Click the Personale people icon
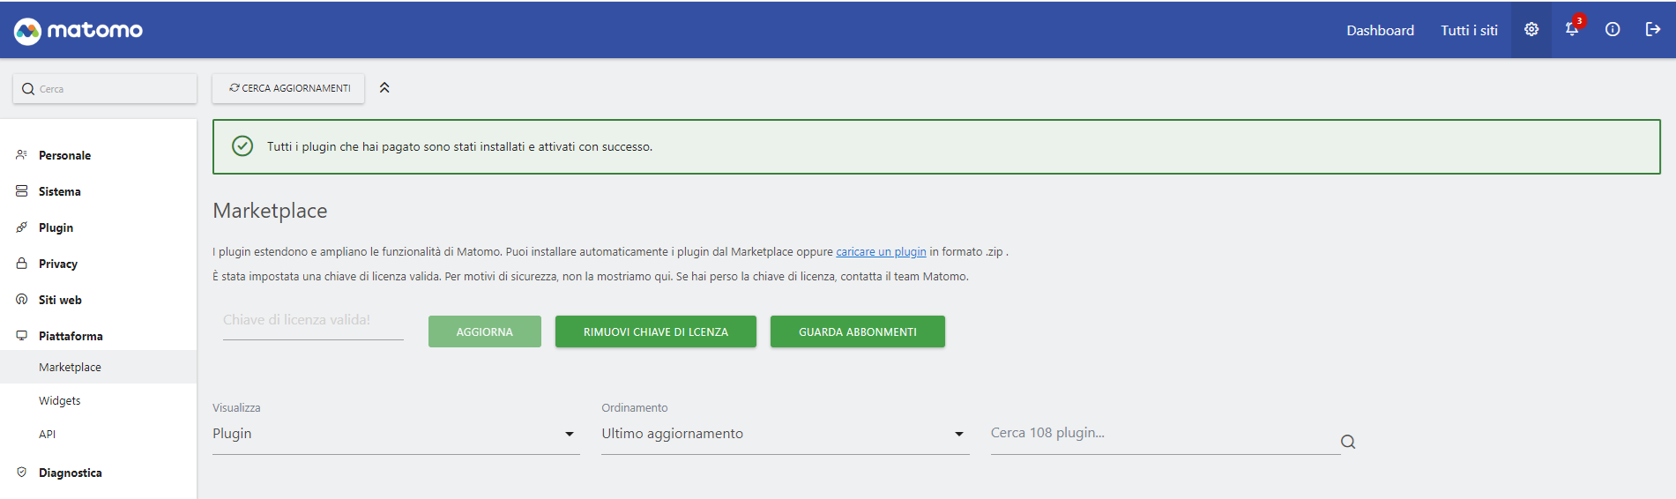1676x499 pixels. coord(22,155)
